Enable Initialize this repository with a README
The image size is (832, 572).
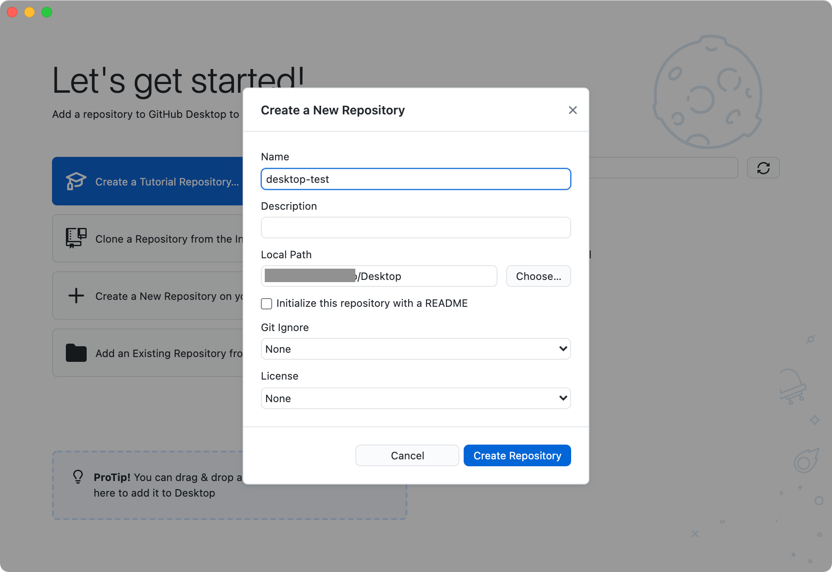pos(266,303)
